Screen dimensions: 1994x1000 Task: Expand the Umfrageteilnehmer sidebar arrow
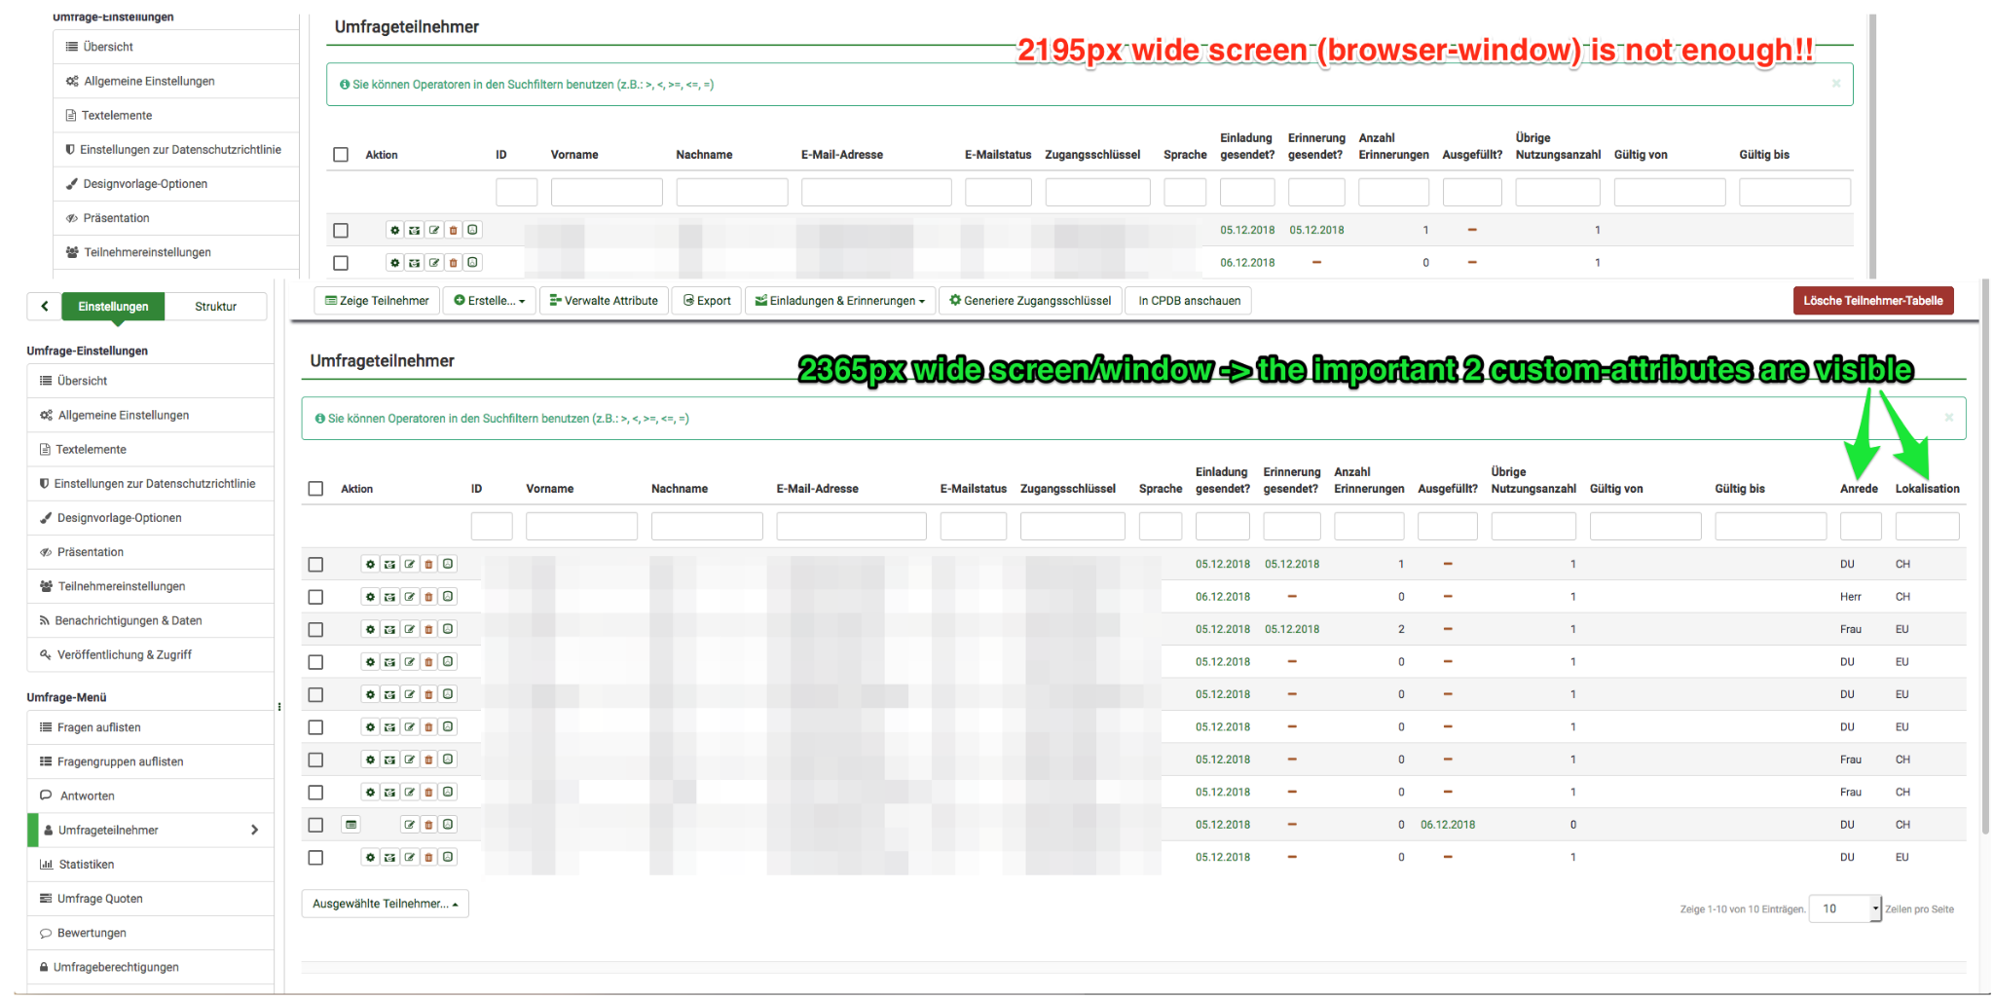pos(254,831)
